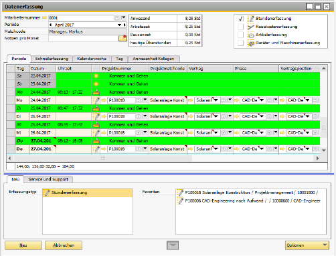Click the Uhrzeit cell 08:13 - 17:22
This screenshot has width=336, height=256.
(74, 92)
